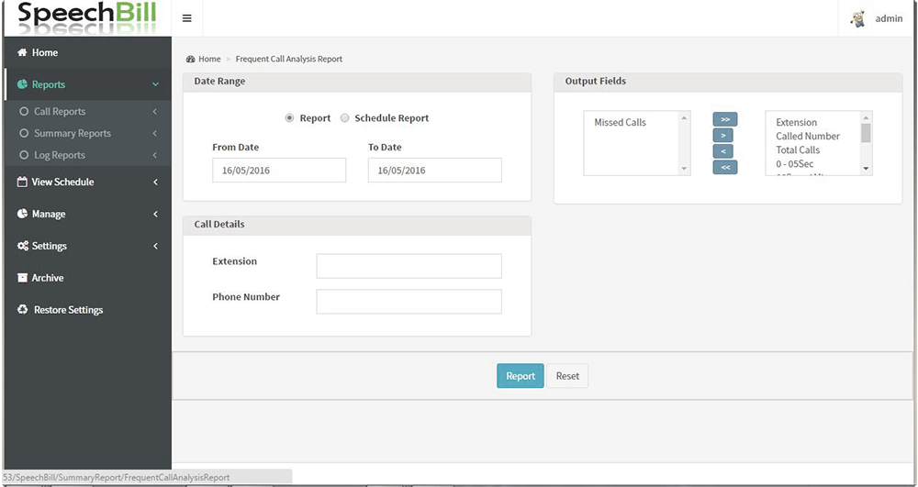Screen dimensions: 918x487
Task: Move all fields right with >> button
Action: click(x=724, y=119)
